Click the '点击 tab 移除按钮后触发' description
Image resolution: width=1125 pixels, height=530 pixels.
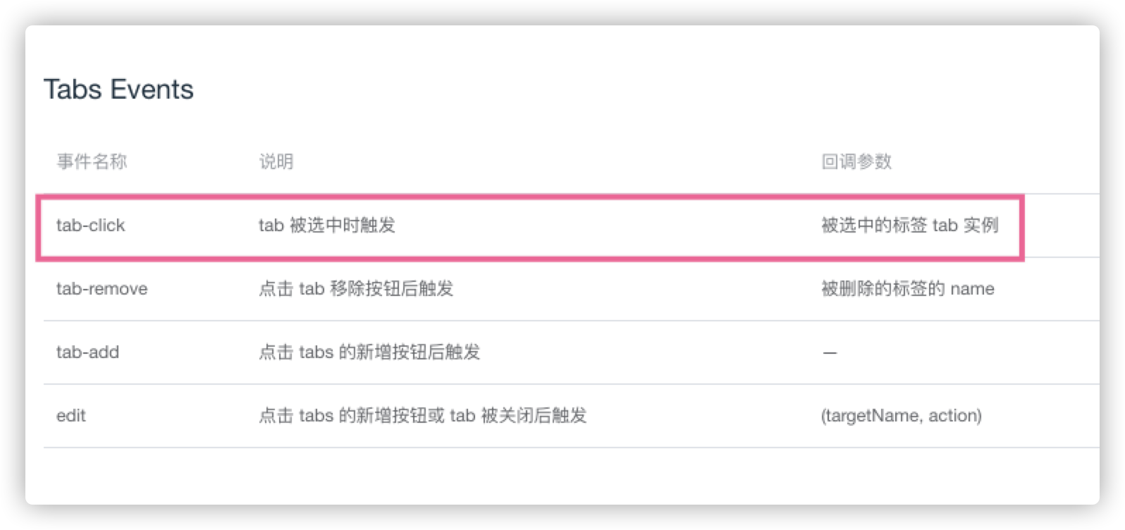356,289
